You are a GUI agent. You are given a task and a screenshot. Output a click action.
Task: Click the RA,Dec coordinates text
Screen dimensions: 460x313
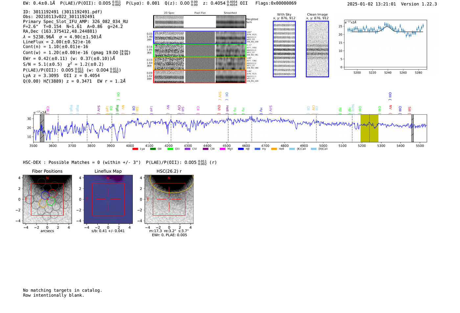pos(60,31)
